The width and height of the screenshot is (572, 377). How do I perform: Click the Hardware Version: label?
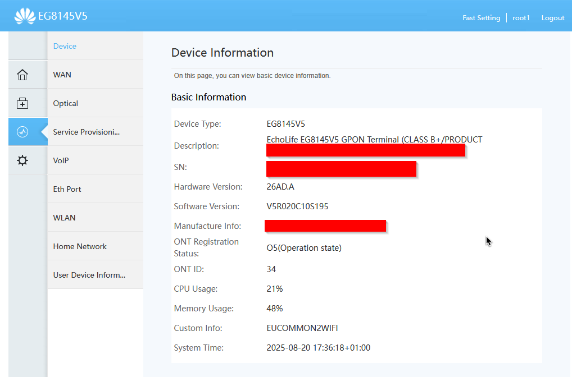[x=208, y=187]
